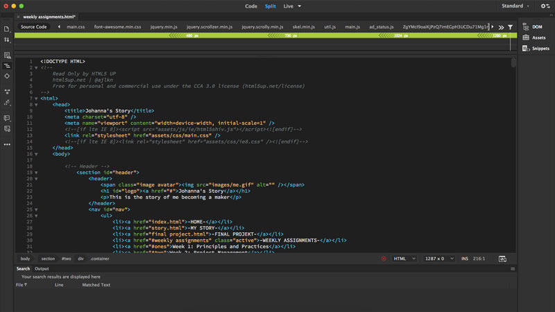Select the main.css related file
The image size is (555, 312).
[75, 27]
